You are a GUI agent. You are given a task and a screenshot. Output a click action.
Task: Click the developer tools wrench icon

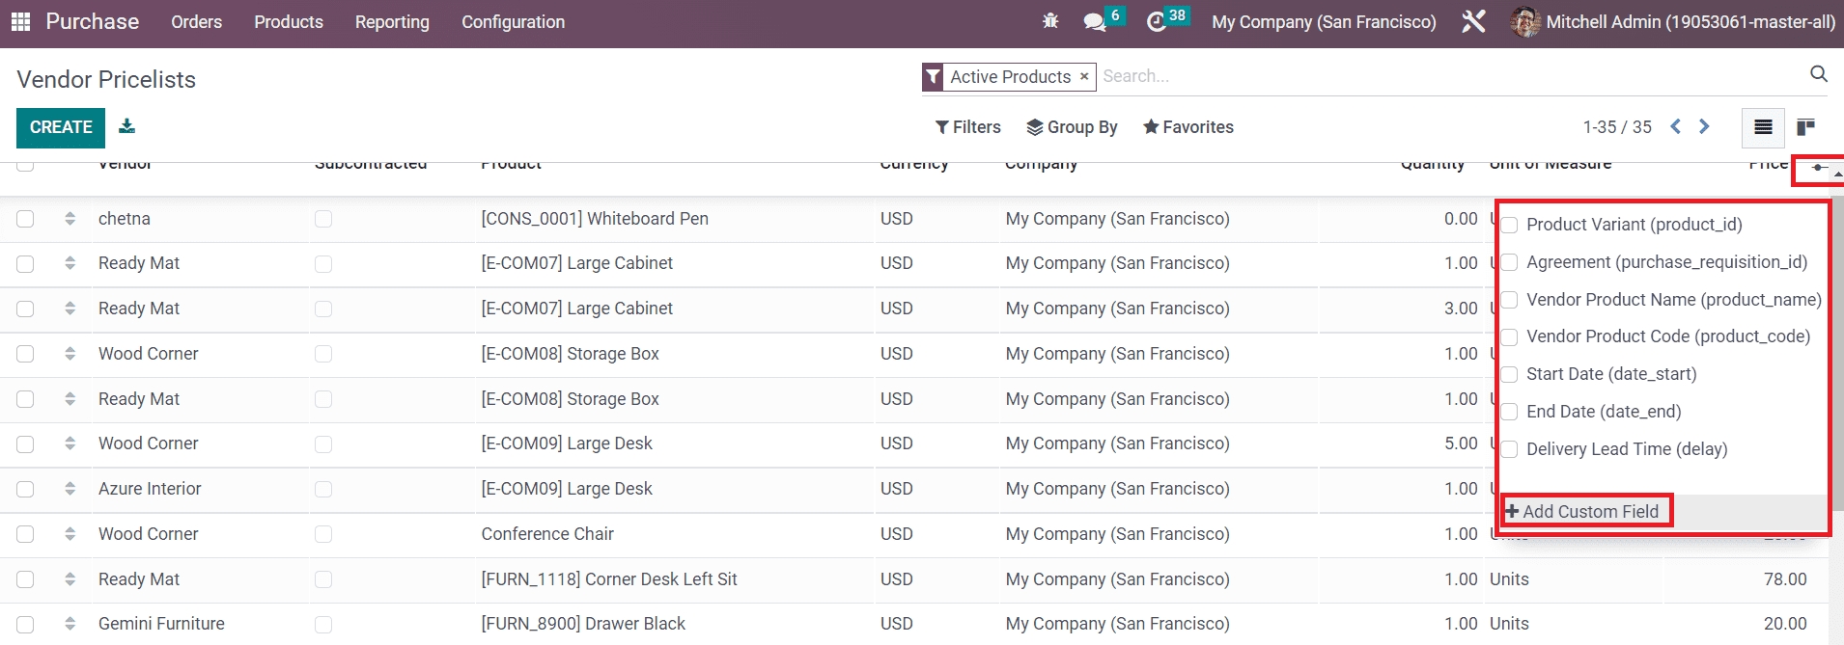click(1473, 21)
